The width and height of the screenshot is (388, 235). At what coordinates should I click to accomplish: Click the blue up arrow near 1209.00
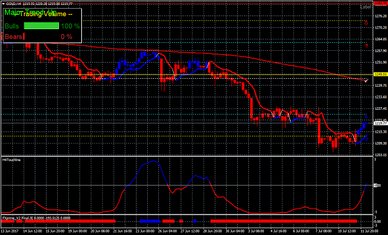pos(366,140)
